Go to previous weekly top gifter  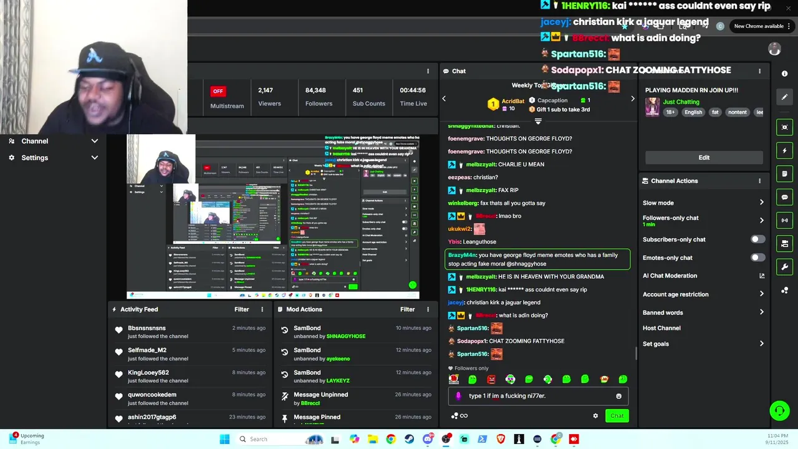[x=444, y=99]
